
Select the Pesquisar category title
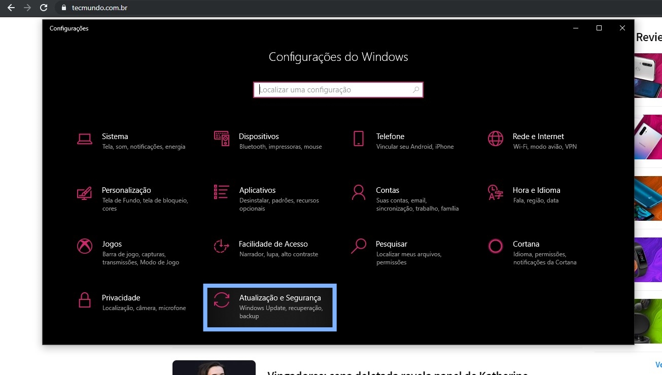(x=392, y=244)
